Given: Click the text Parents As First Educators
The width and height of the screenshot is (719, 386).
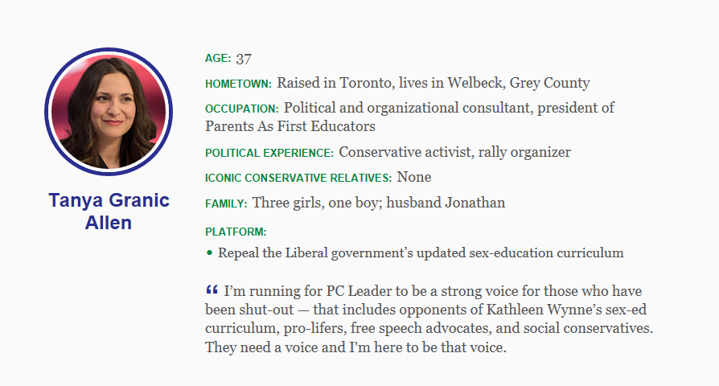Looking at the screenshot, I should [x=290, y=126].
